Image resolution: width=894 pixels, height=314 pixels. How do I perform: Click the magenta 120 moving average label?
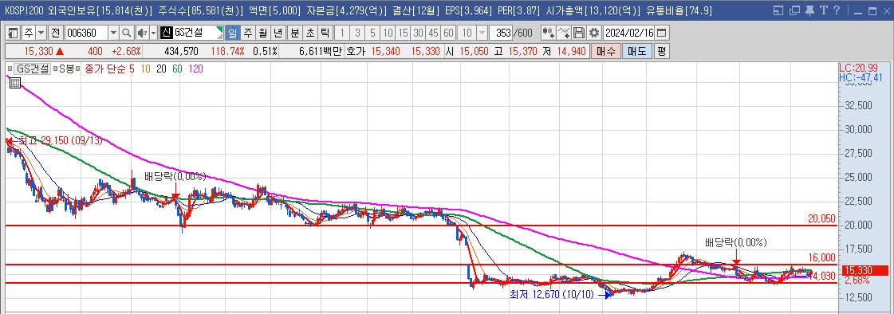point(195,69)
